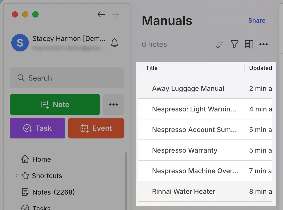Screen dimensions: 283x210
Task: Create a new Task
Action: click(37, 128)
